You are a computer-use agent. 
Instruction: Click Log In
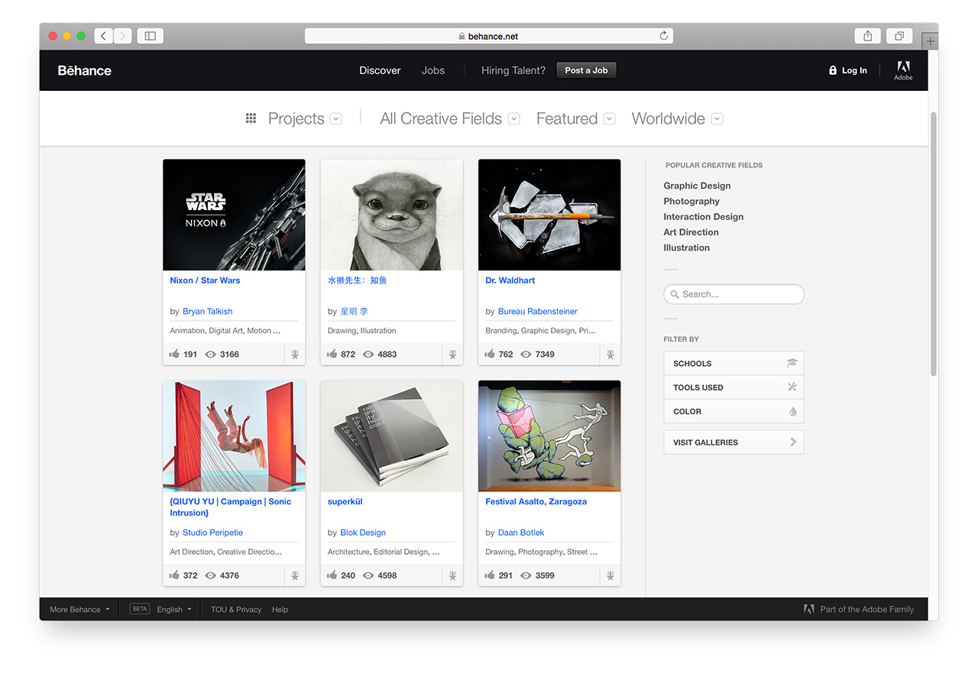pyautogui.click(x=854, y=70)
